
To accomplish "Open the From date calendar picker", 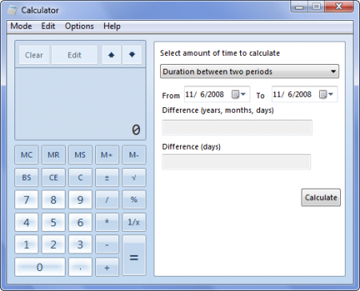I will [x=238, y=94].
